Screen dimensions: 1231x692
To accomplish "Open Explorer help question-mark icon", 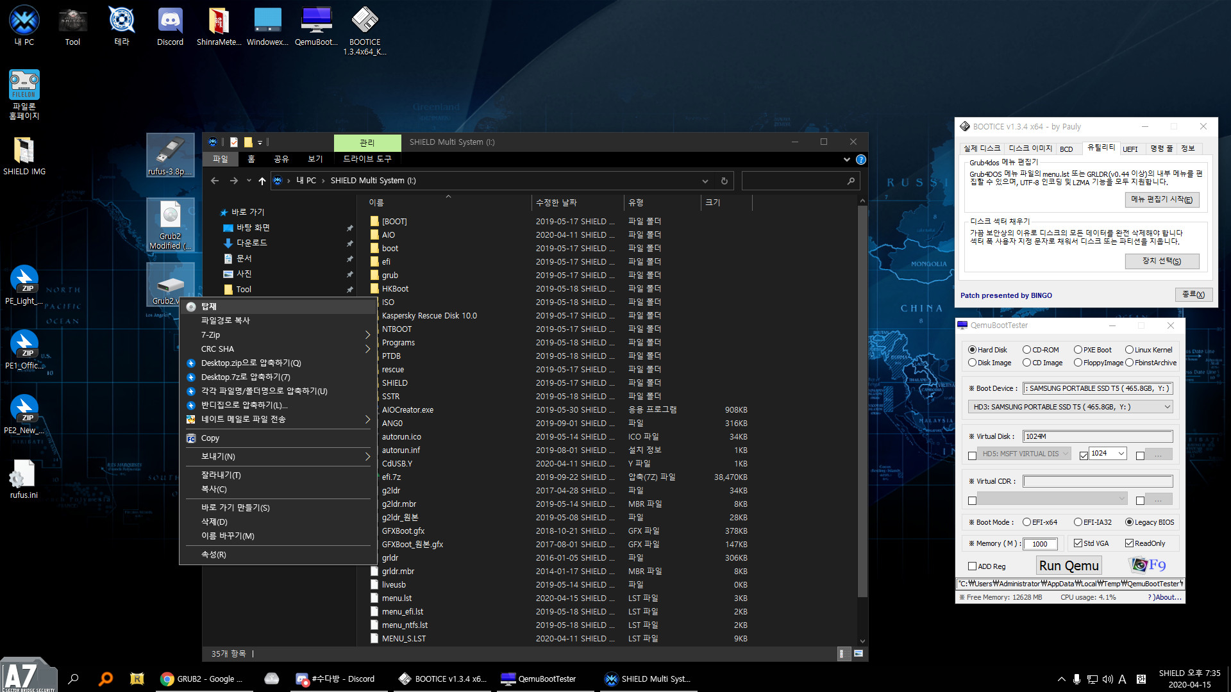I will click(861, 160).
